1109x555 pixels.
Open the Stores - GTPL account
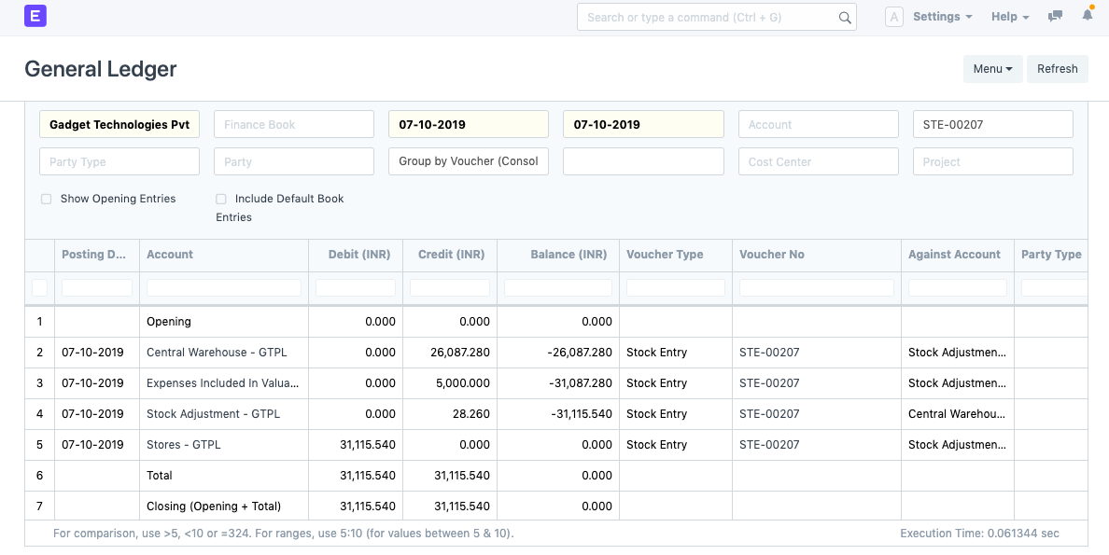tap(183, 445)
